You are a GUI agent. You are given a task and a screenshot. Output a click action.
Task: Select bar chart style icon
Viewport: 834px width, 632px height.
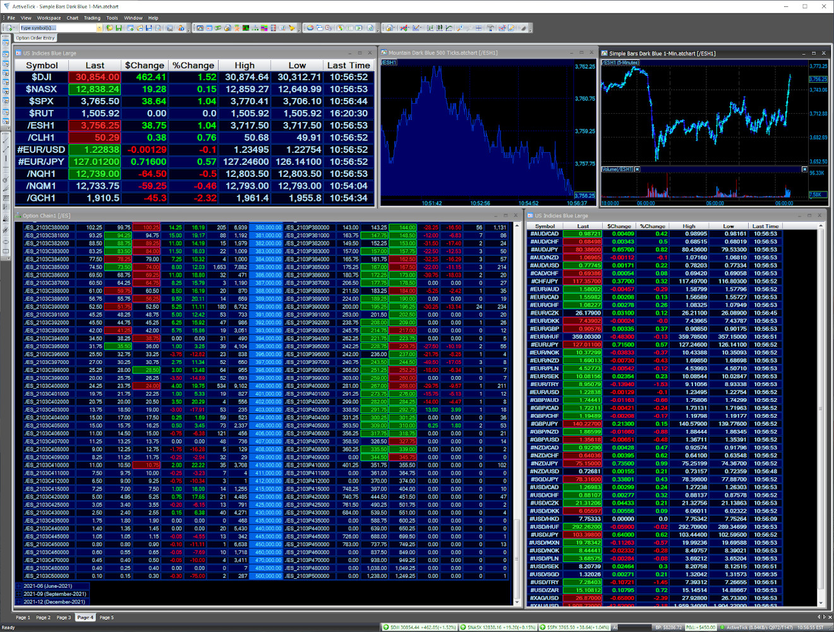pos(430,28)
